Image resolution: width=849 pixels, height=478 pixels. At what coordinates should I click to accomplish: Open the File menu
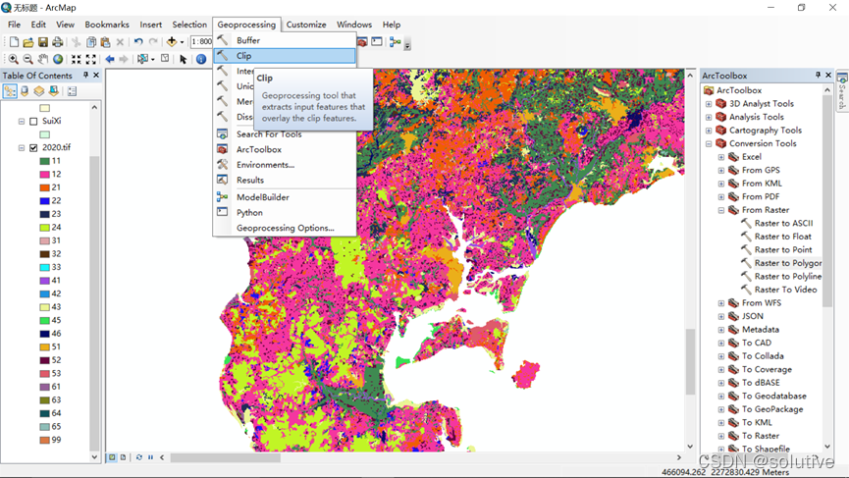pos(14,25)
